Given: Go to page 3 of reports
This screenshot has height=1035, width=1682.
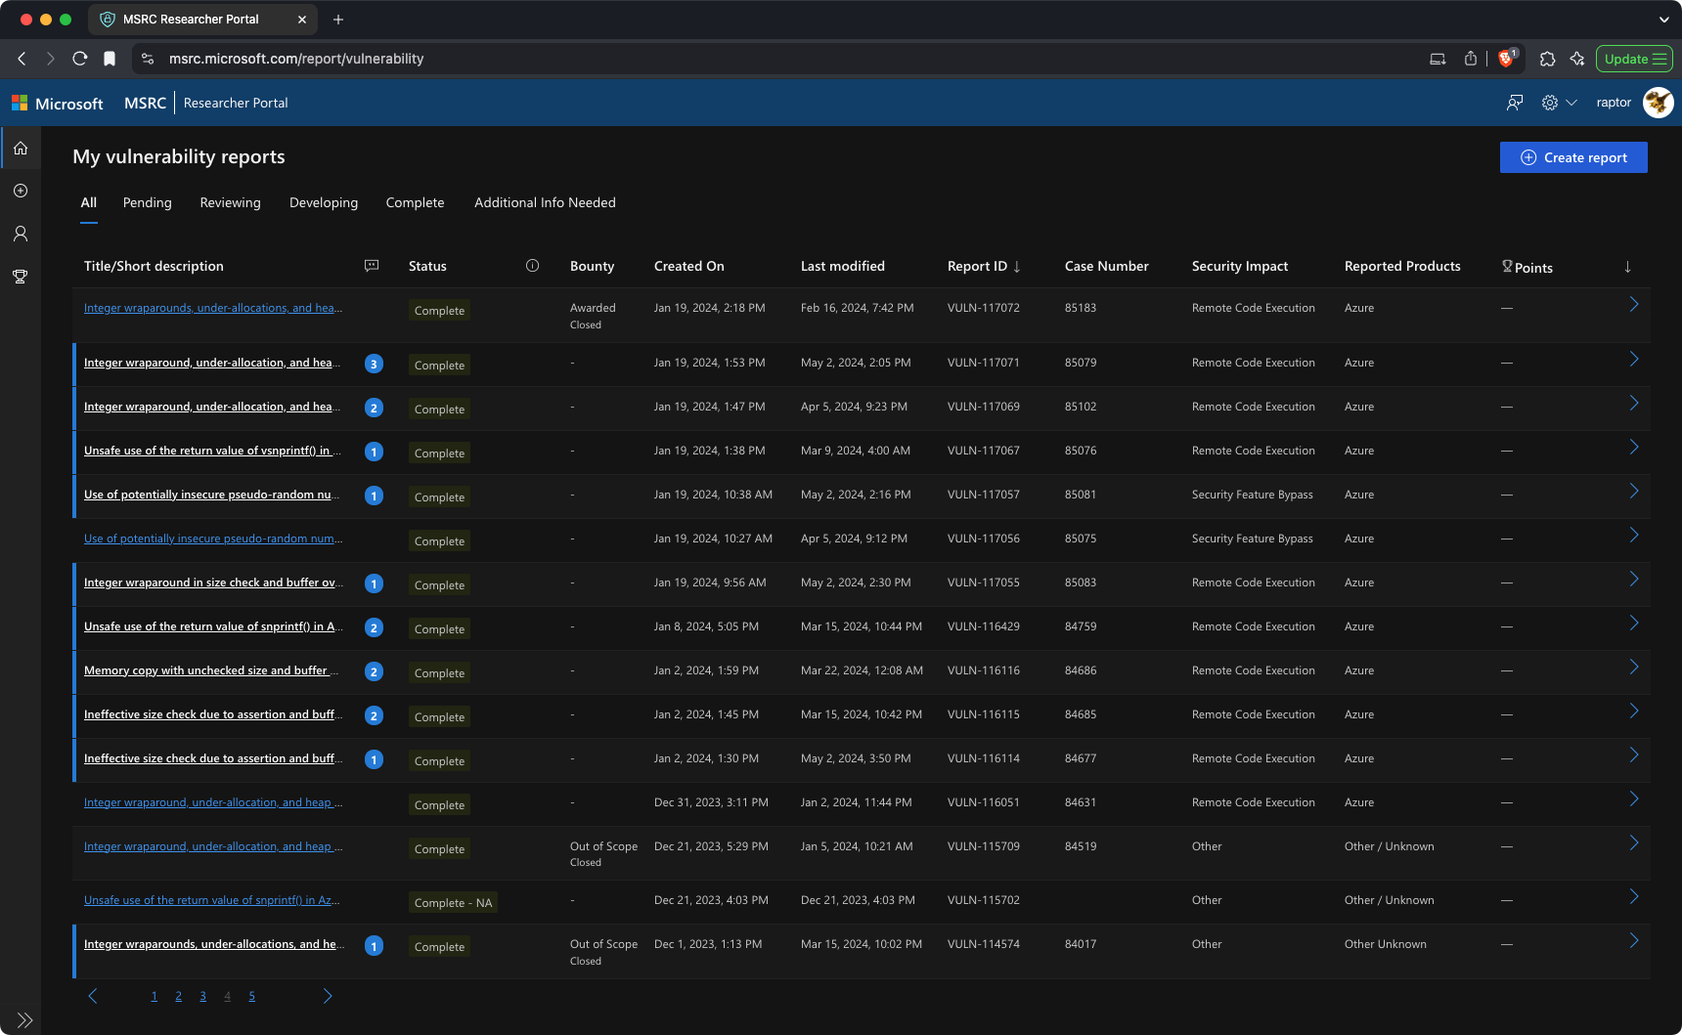Looking at the screenshot, I should 202,997.
